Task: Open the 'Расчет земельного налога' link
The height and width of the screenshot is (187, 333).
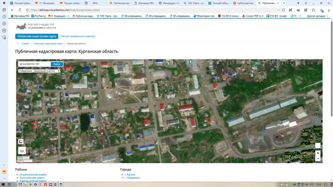Action: 78,36
